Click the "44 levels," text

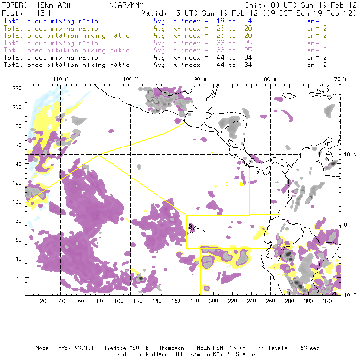(x=274, y=349)
